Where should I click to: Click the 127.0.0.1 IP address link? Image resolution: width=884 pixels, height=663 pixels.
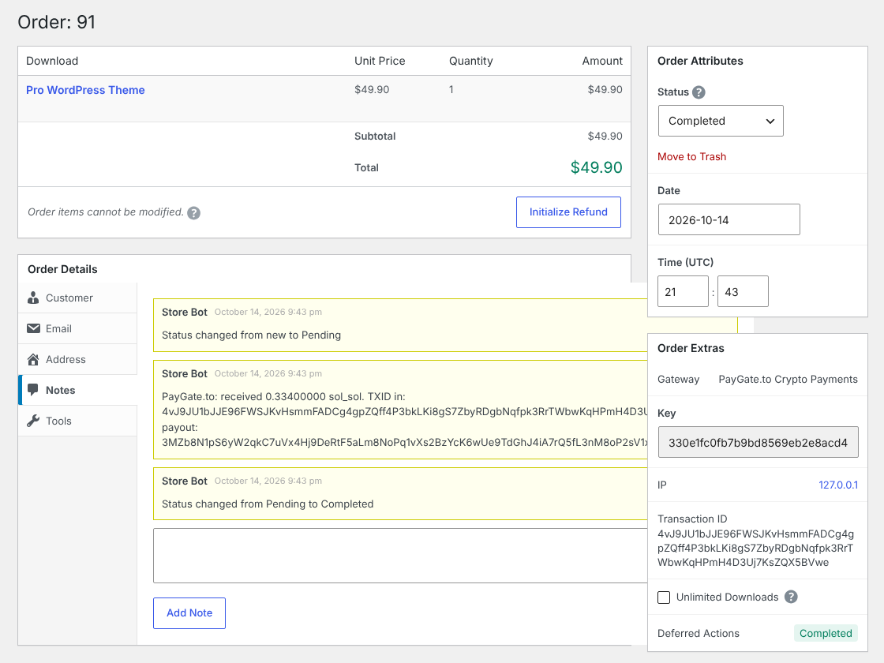click(x=838, y=485)
